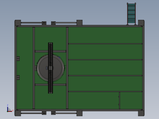
Task: Select the teal ladder outside the frame
Action: [131, 14]
